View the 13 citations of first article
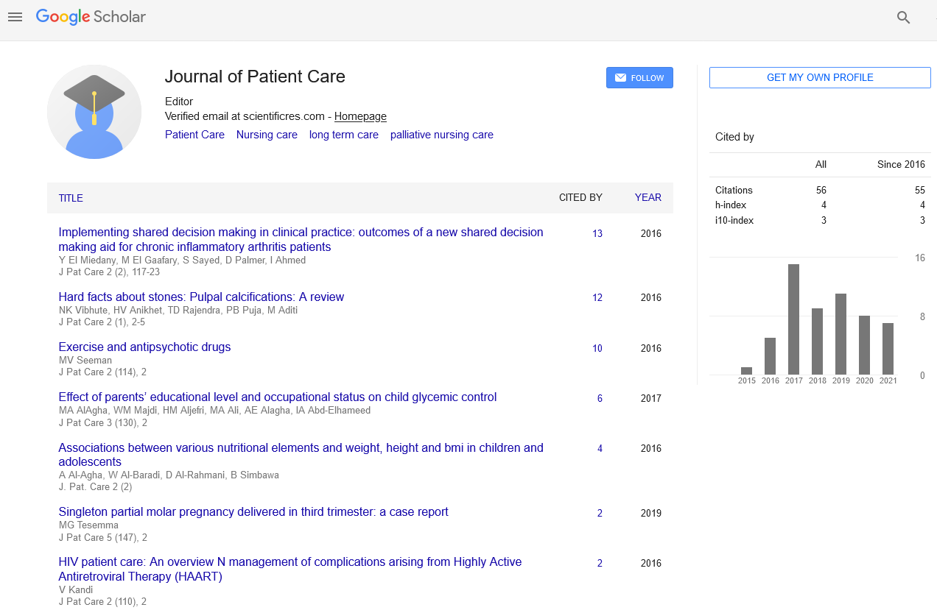This screenshot has height=613, width=937. tap(597, 233)
